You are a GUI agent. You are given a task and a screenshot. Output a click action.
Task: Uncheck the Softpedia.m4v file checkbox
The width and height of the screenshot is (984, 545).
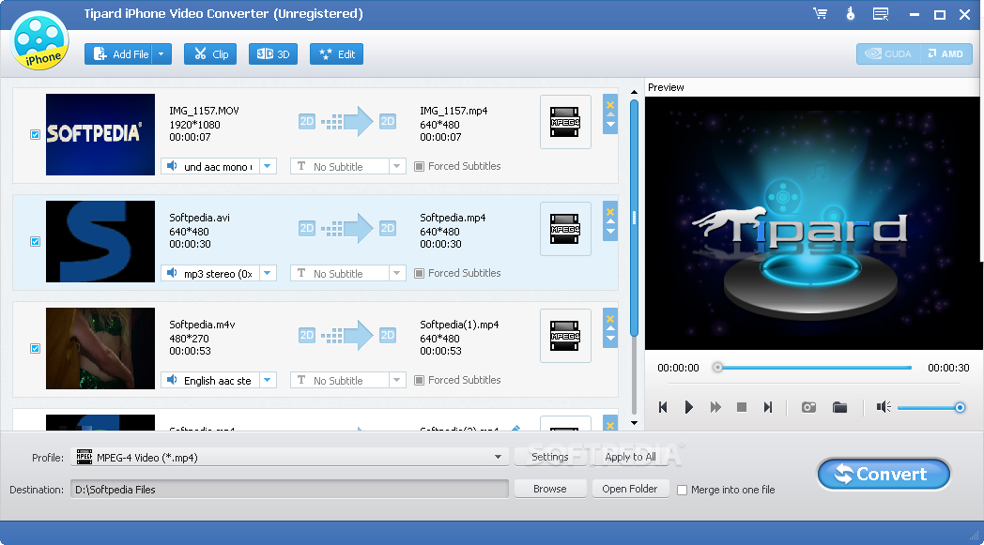coord(35,348)
